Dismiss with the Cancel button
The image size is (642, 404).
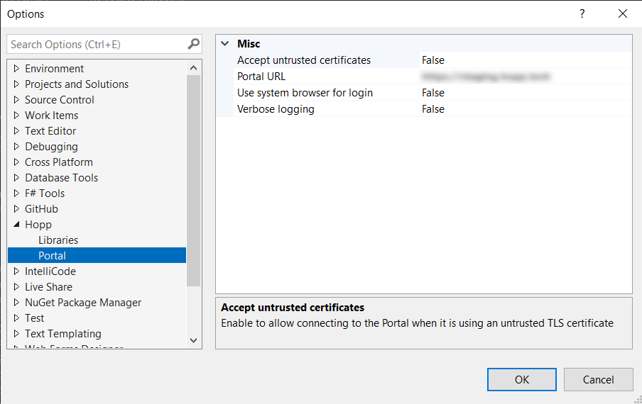tap(598, 379)
